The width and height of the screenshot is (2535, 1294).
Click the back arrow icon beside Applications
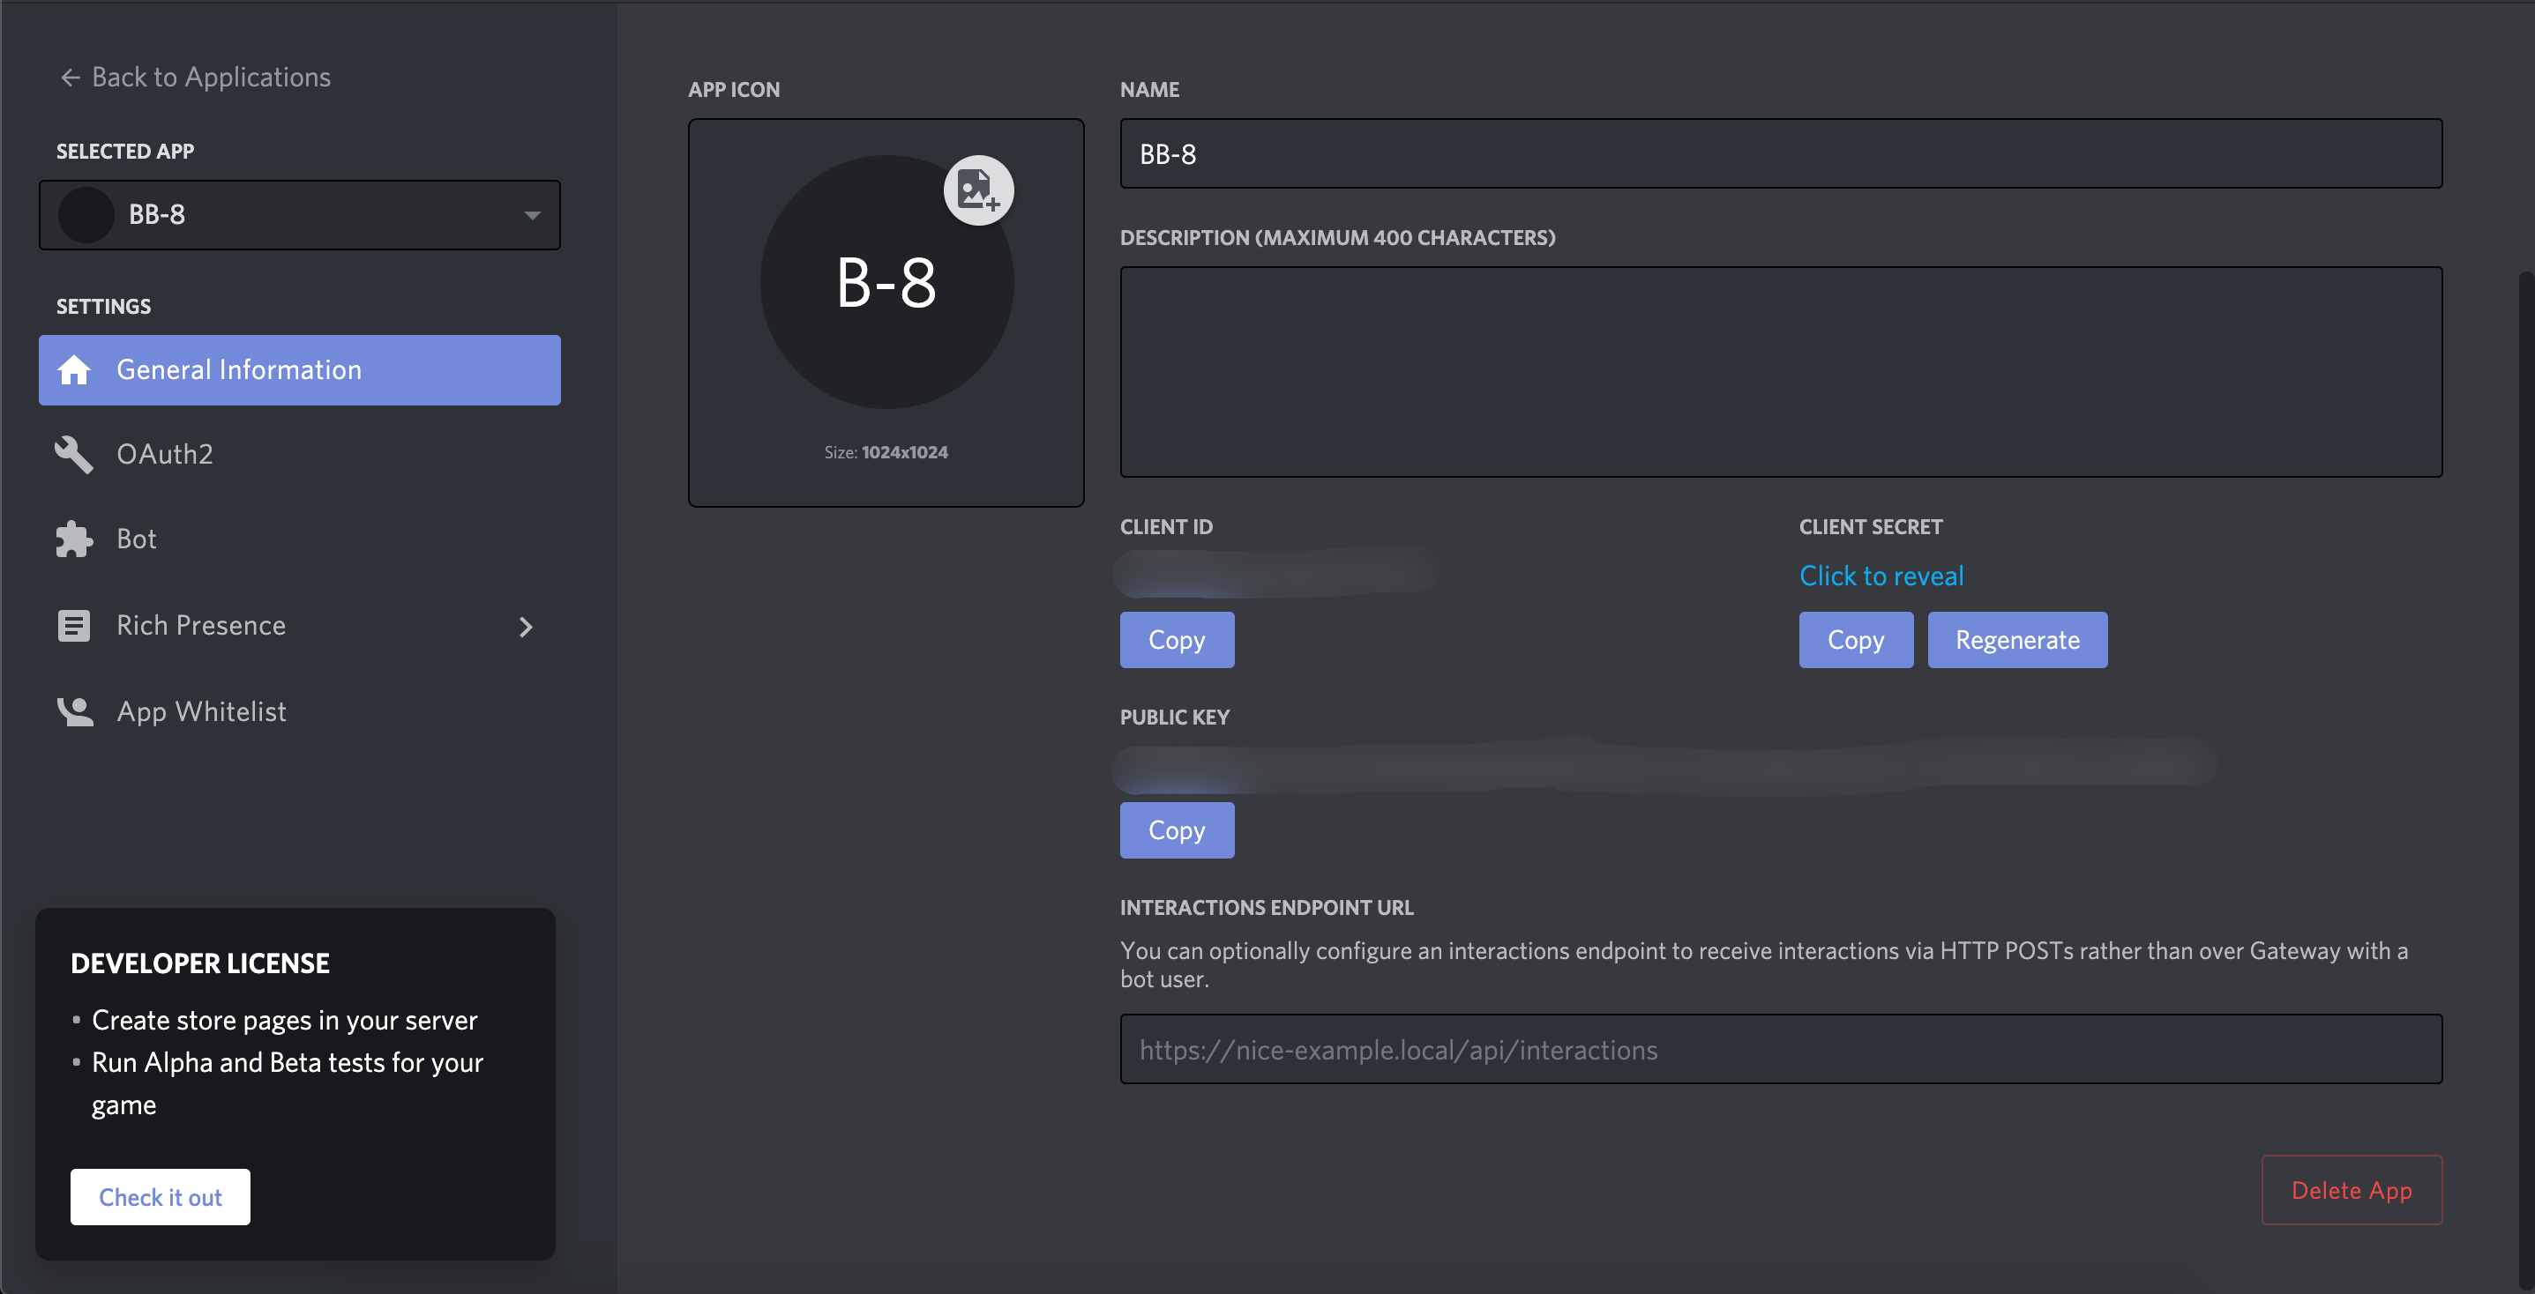70,77
